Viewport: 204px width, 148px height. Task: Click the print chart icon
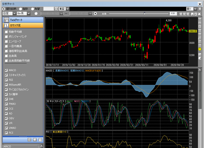tap(199, 14)
